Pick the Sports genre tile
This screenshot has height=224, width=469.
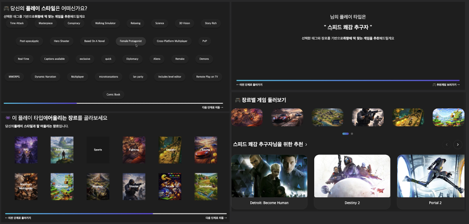98,150
